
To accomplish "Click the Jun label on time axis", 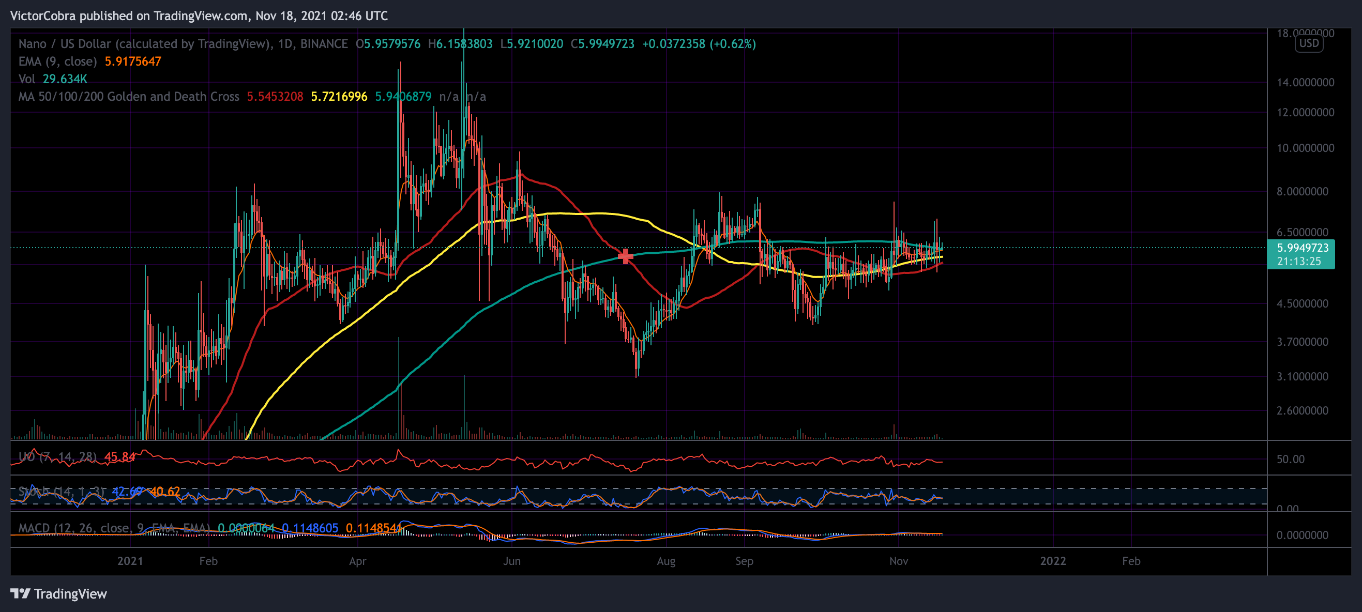I will coord(512,561).
